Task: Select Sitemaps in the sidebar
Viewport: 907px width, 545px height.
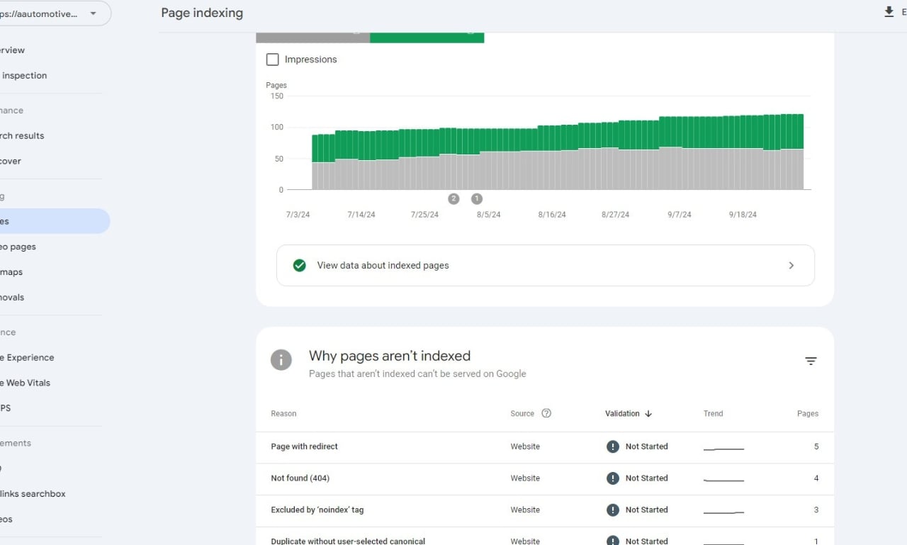Action: click(x=11, y=271)
